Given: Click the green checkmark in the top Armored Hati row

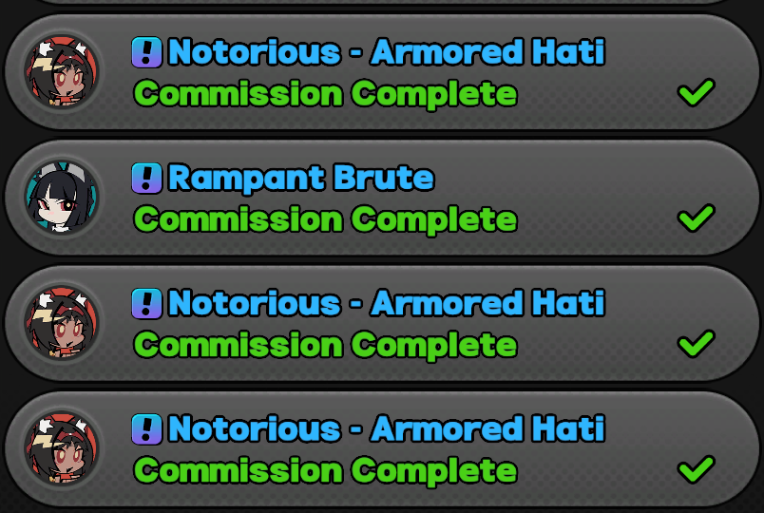Looking at the screenshot, I should pyautogui.click(x=697, y=92).
